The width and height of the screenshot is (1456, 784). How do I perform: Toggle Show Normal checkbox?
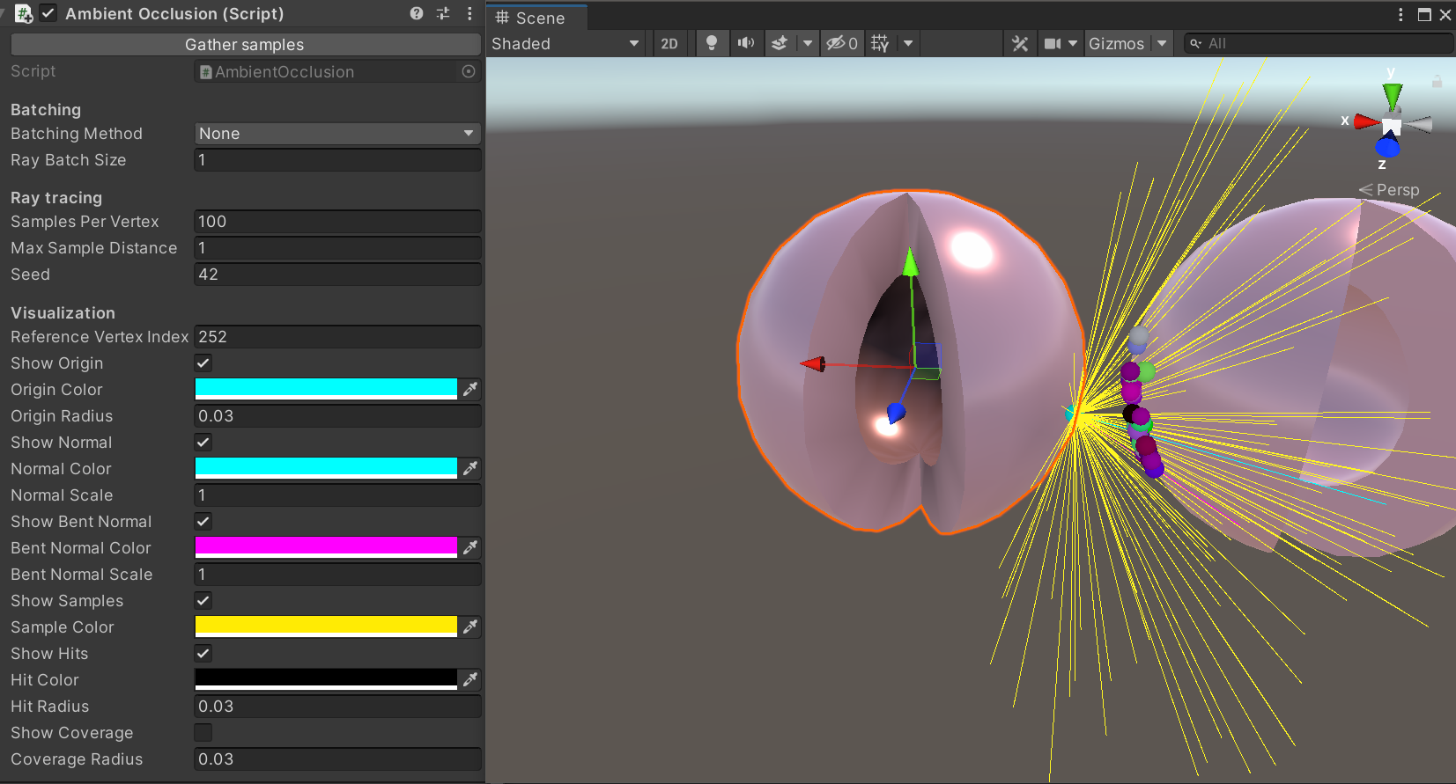(x=203, y=442)
